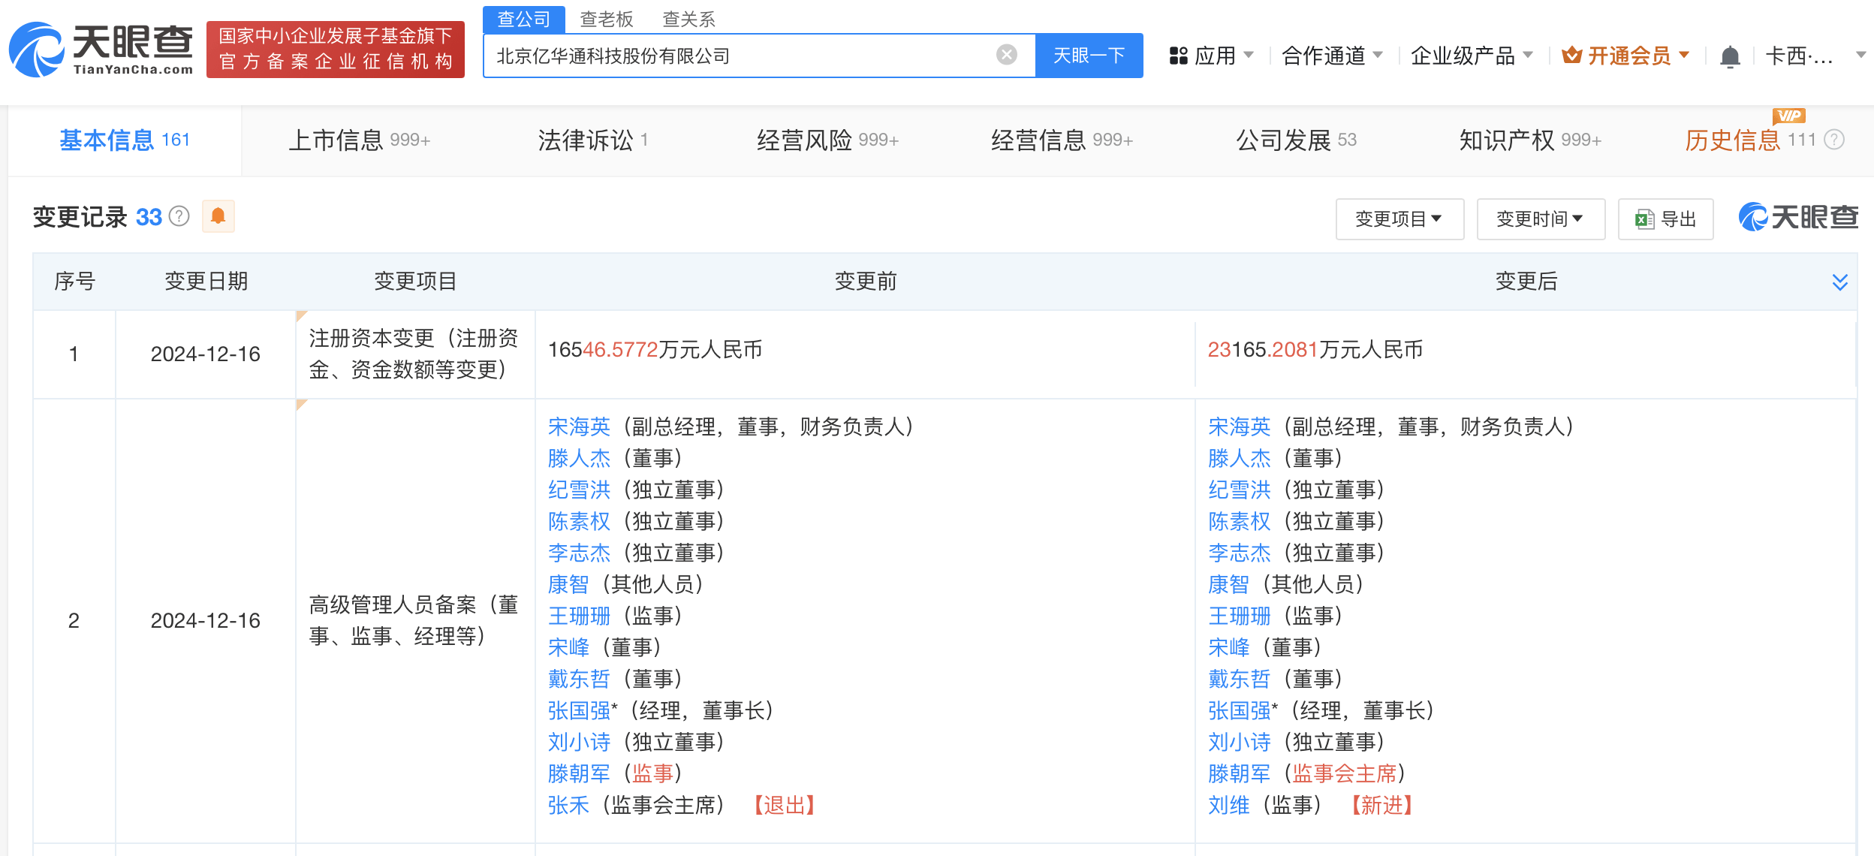Switch to 经营风险 tab

tap(827, 140)
